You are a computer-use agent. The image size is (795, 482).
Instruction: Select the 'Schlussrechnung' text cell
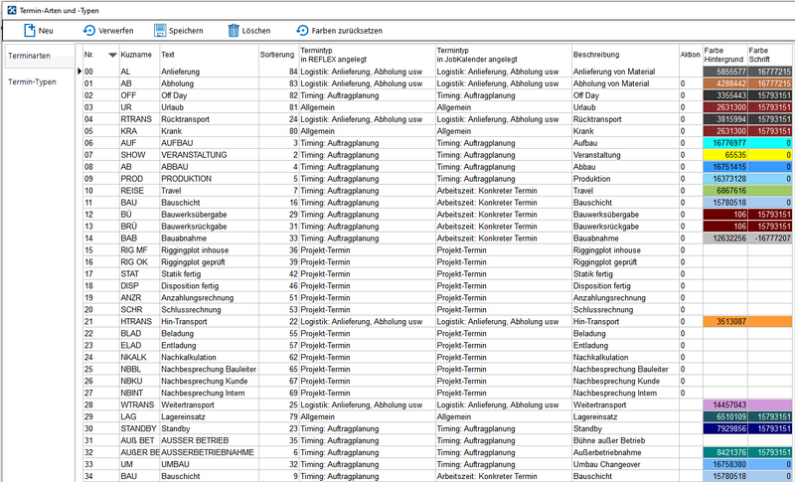[x=210, y=310]
